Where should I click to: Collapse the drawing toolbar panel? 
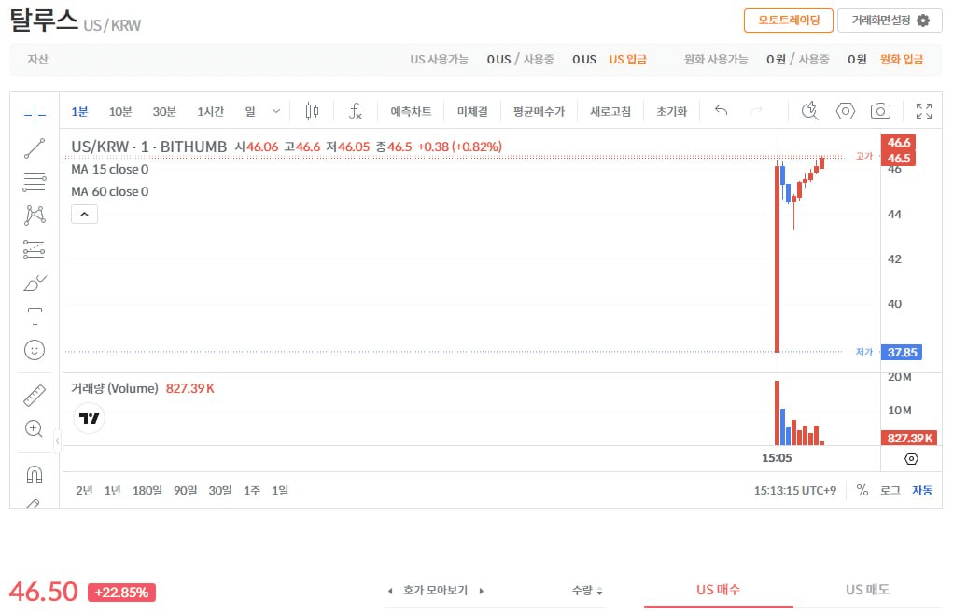pos(57,441)
